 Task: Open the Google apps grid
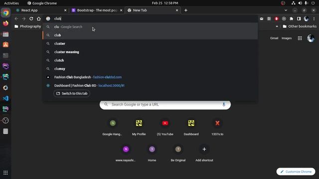click(300, 38)
